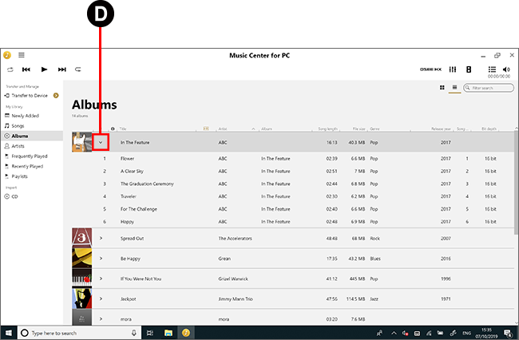Viewport: 519px width, 340px height.
Task: Switch to list view of albums
Action: [454, 87]
